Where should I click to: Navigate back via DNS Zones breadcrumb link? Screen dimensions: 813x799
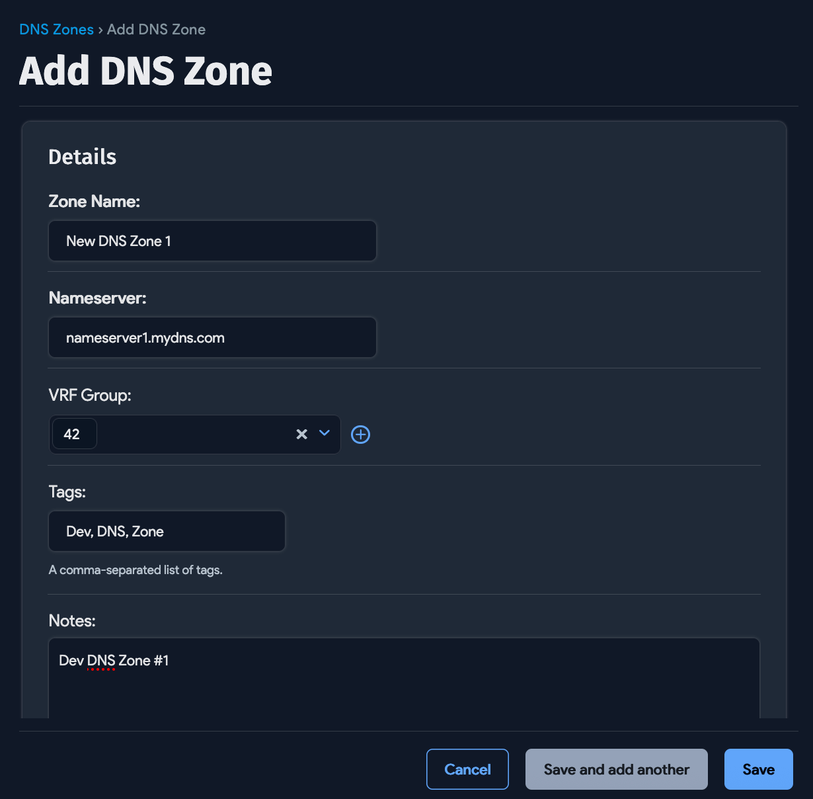click(x=56, y=29)
